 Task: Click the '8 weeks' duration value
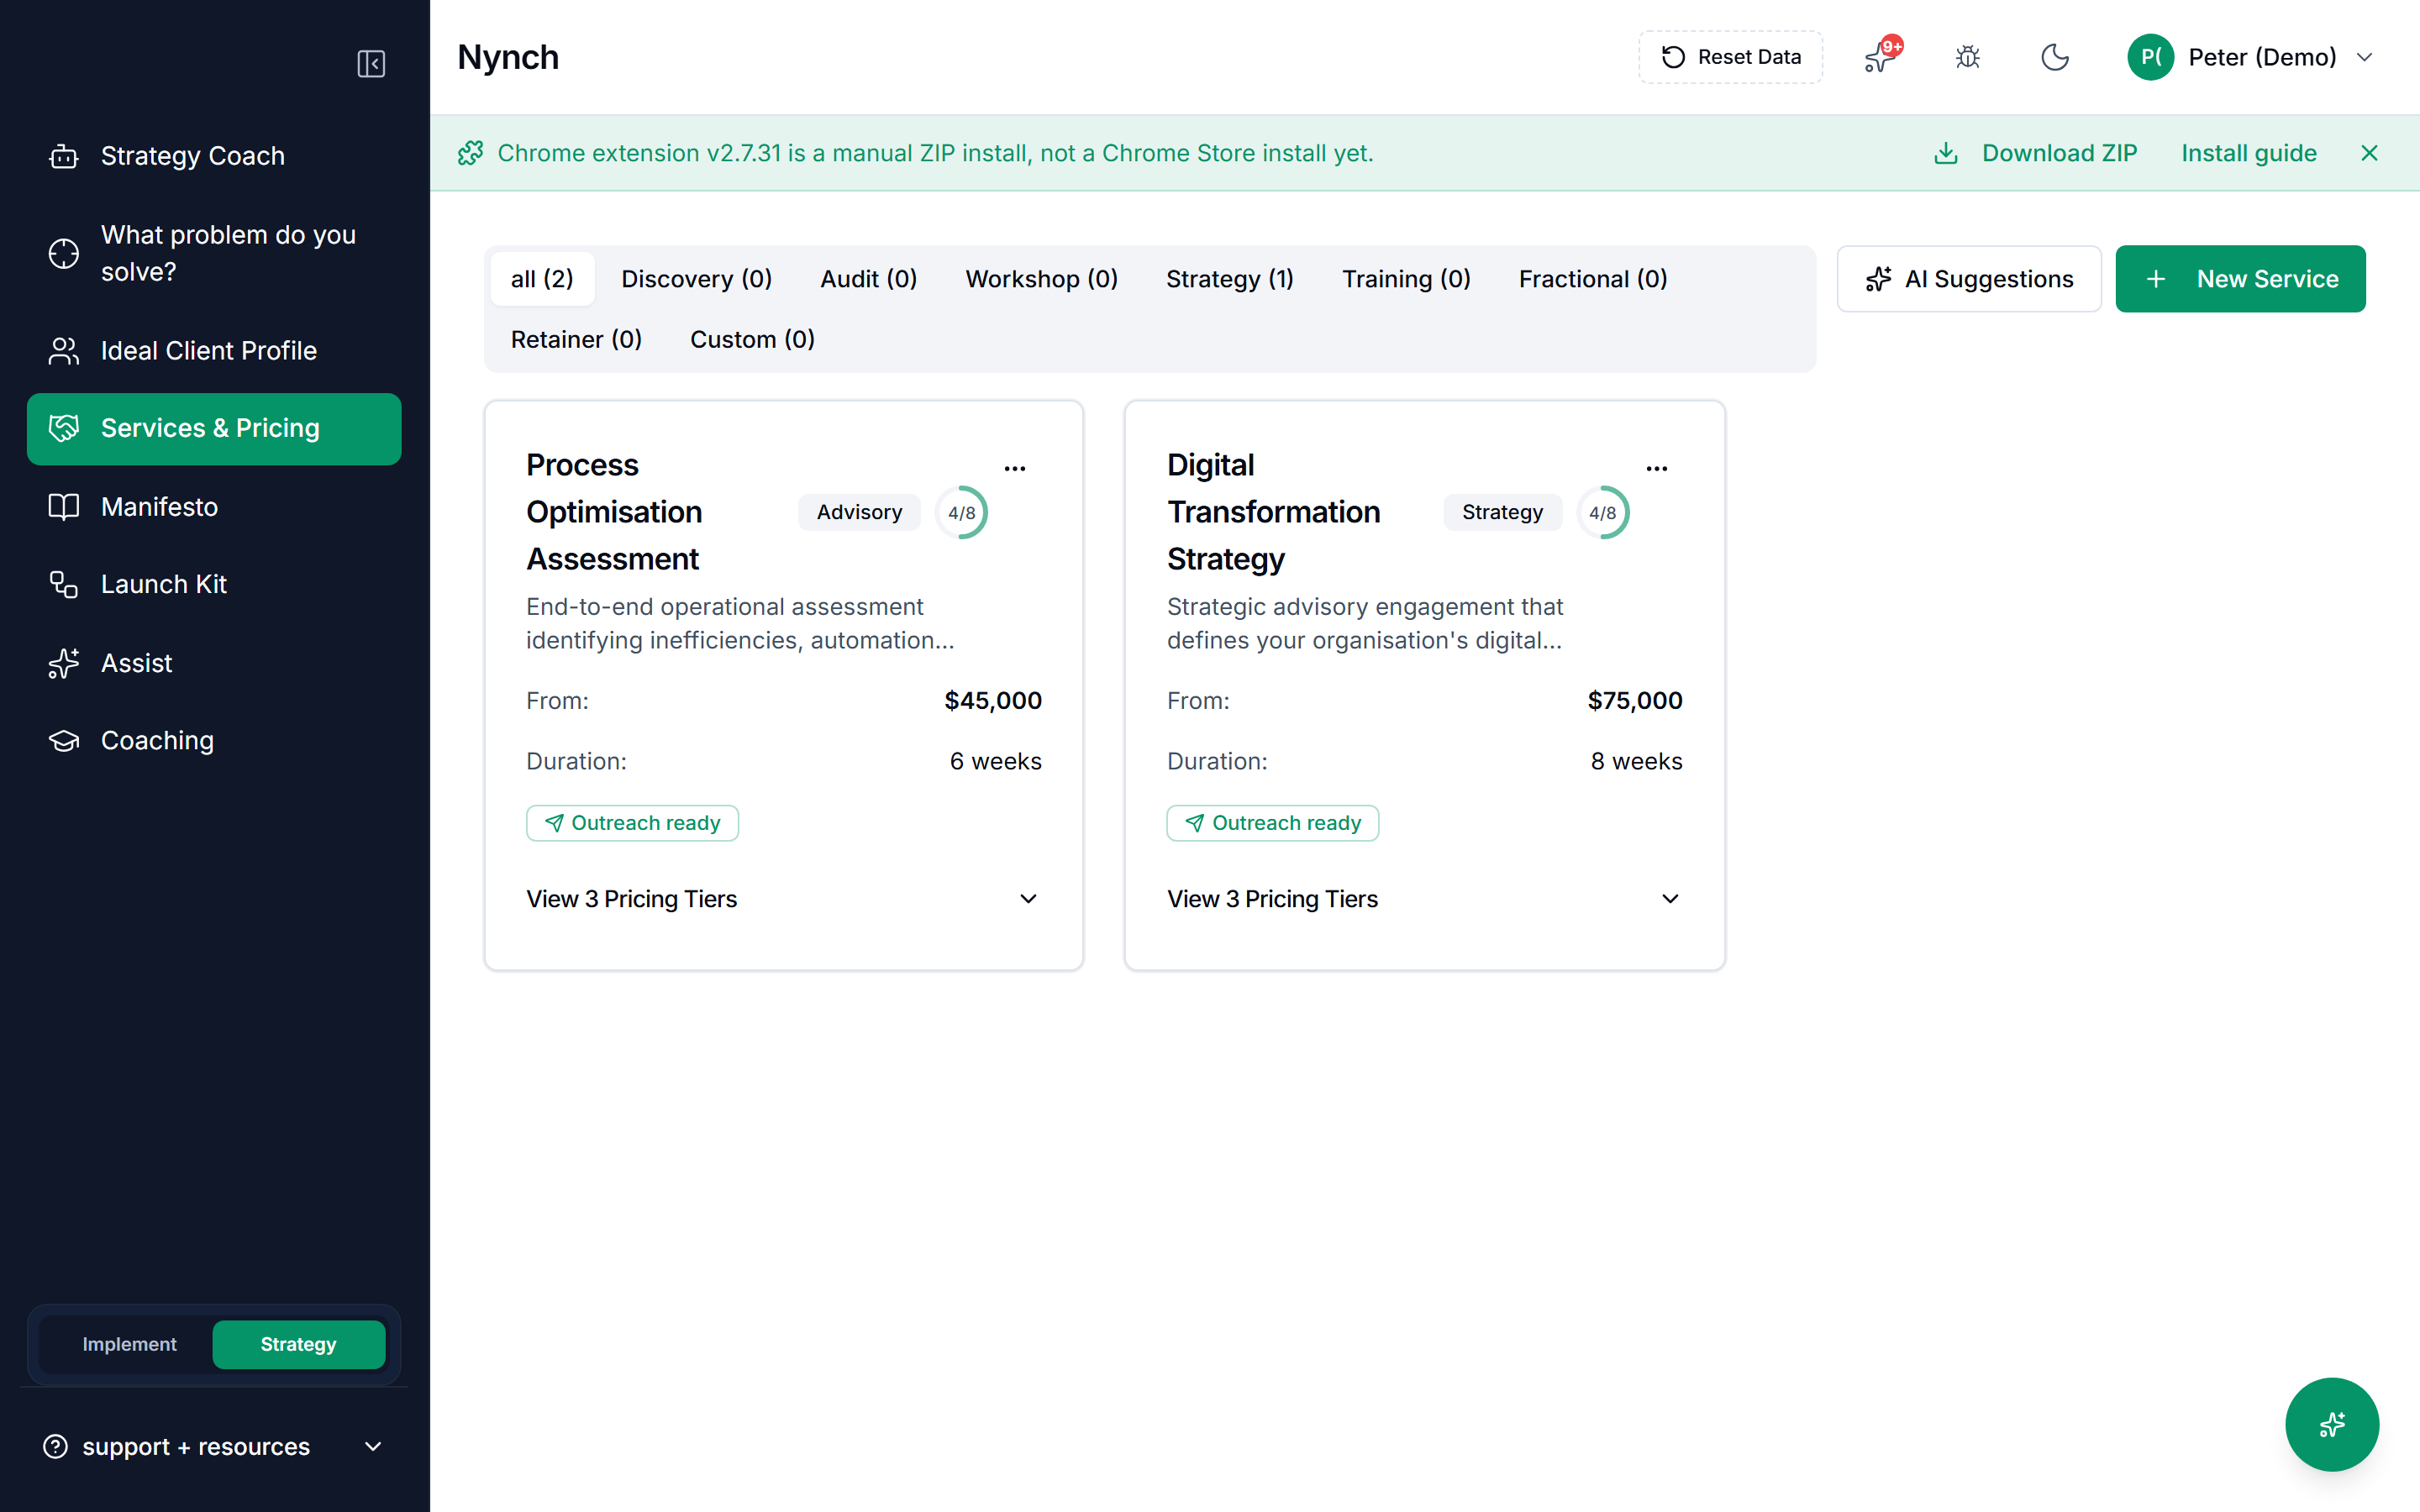(1636, 762)
